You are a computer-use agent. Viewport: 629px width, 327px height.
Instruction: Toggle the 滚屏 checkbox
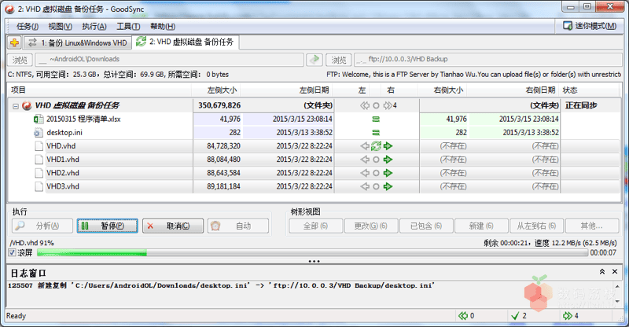coord(12,252)
